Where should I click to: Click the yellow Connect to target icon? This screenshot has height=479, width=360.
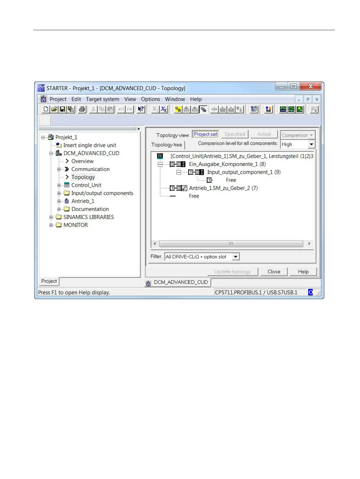tap(178, 109)
